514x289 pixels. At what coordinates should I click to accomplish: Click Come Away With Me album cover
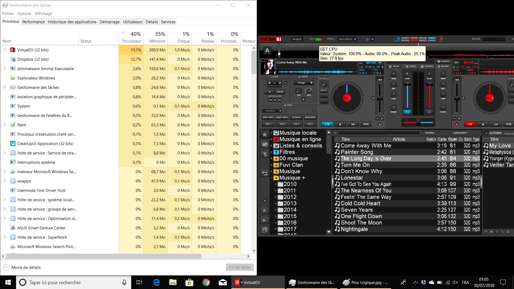[268, 67]
